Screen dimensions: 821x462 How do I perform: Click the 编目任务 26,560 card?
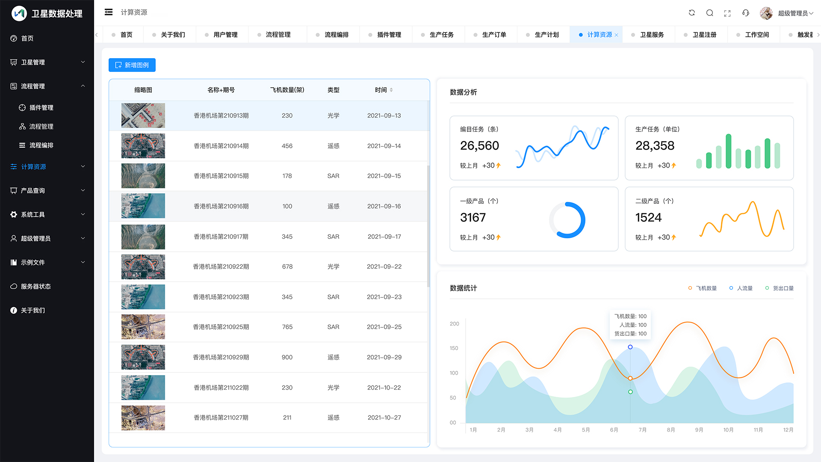tap(534, 148)
